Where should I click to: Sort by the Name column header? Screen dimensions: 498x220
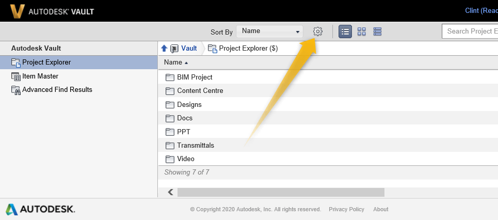pyautogui.click(x=173, y=62)
